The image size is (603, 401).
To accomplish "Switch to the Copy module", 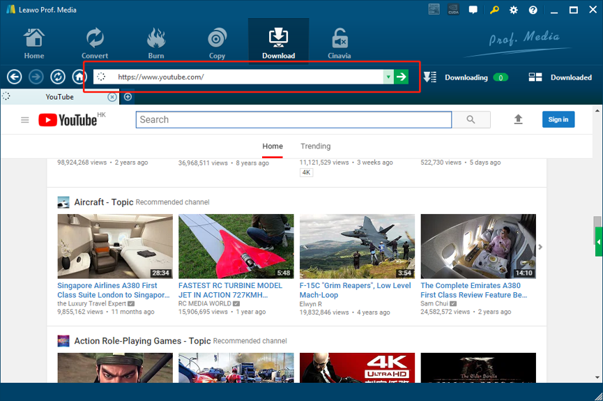I will pyautogui.click(x=217, y=43).
